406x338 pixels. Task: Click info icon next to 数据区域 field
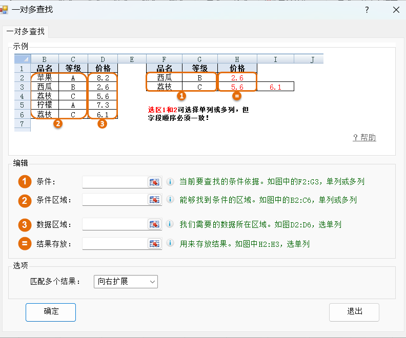point(170,224)
